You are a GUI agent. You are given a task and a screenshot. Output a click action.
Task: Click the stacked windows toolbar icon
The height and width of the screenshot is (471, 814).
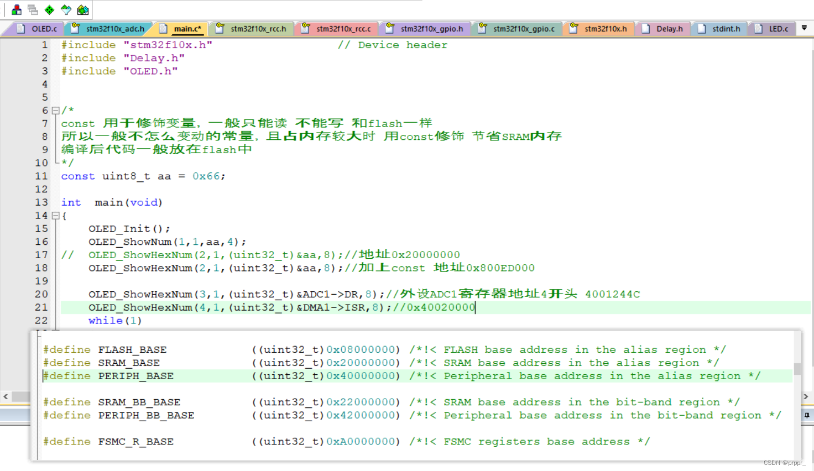pyautogui.click(x=33, y=9)
